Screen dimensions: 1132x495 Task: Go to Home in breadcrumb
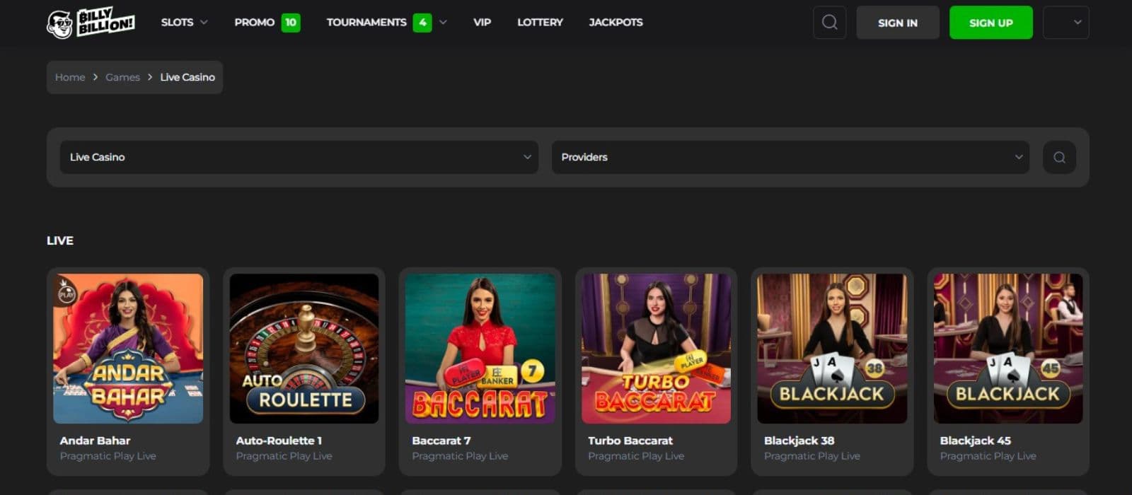pos(70,77)
